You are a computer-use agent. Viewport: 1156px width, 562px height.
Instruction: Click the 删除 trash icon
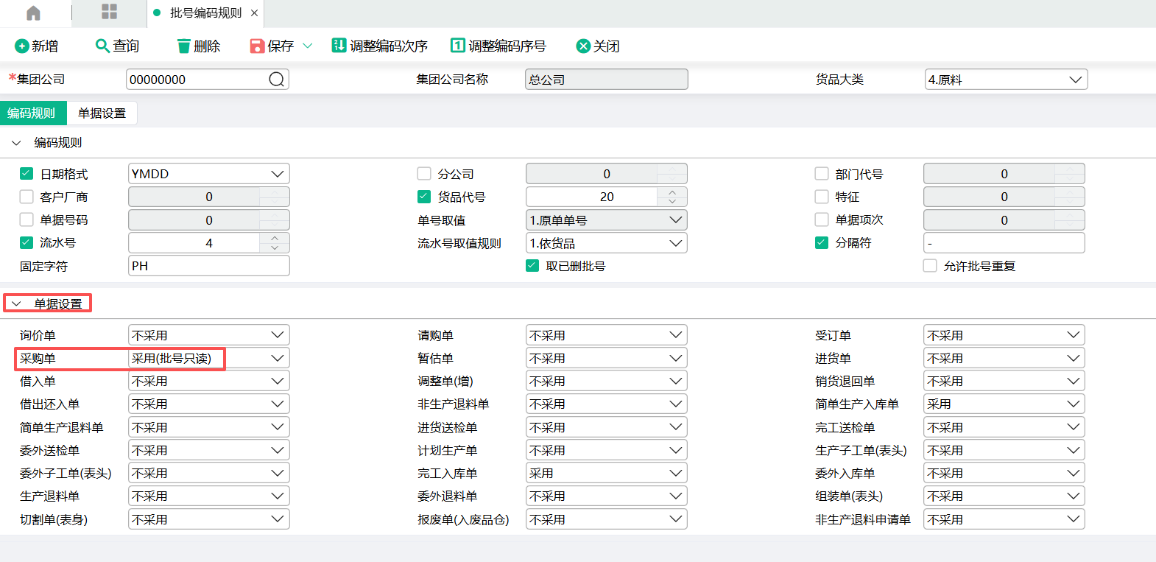[183, 46]
